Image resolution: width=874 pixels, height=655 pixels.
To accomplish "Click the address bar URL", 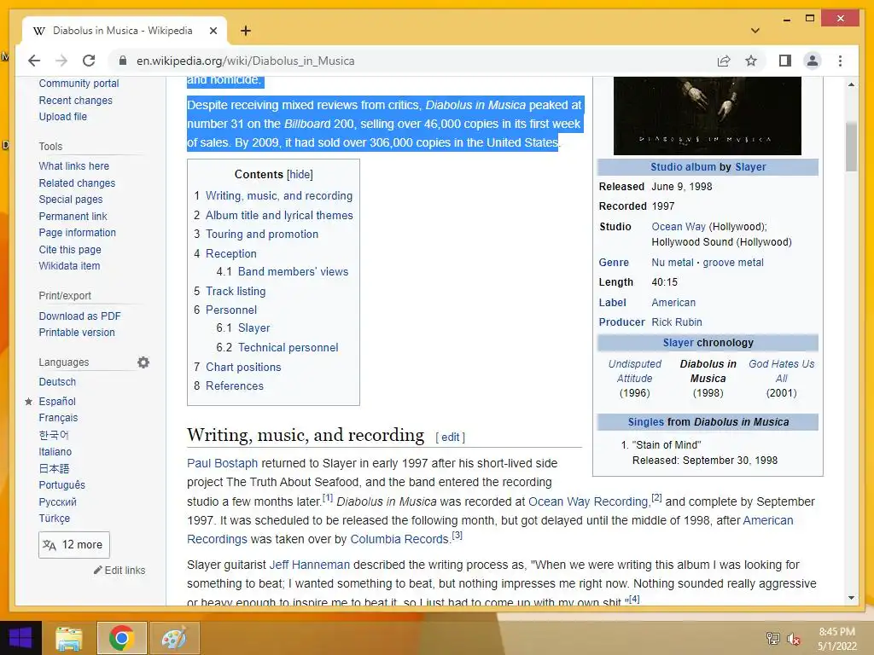I will [245, 61].
